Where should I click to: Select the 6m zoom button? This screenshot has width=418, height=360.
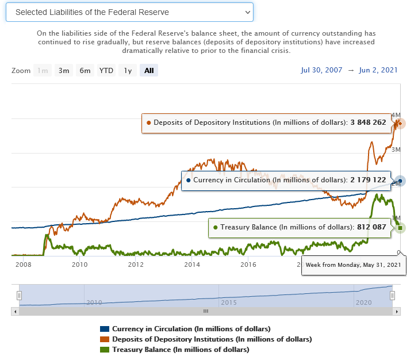click(85, 70)
